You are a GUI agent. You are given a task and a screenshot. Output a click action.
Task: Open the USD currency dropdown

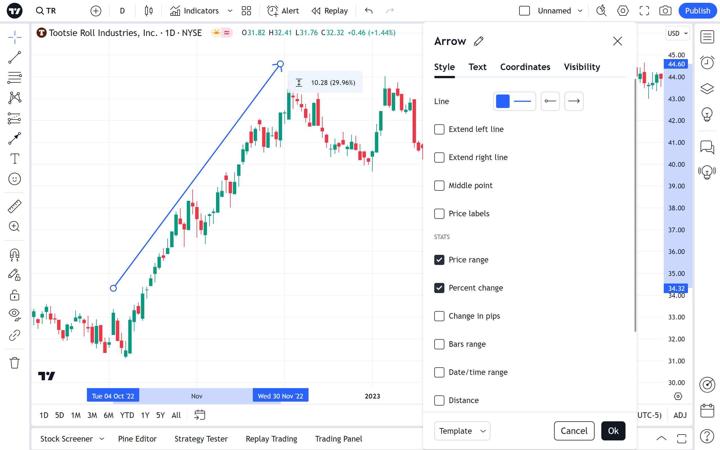tap(678, 33)
